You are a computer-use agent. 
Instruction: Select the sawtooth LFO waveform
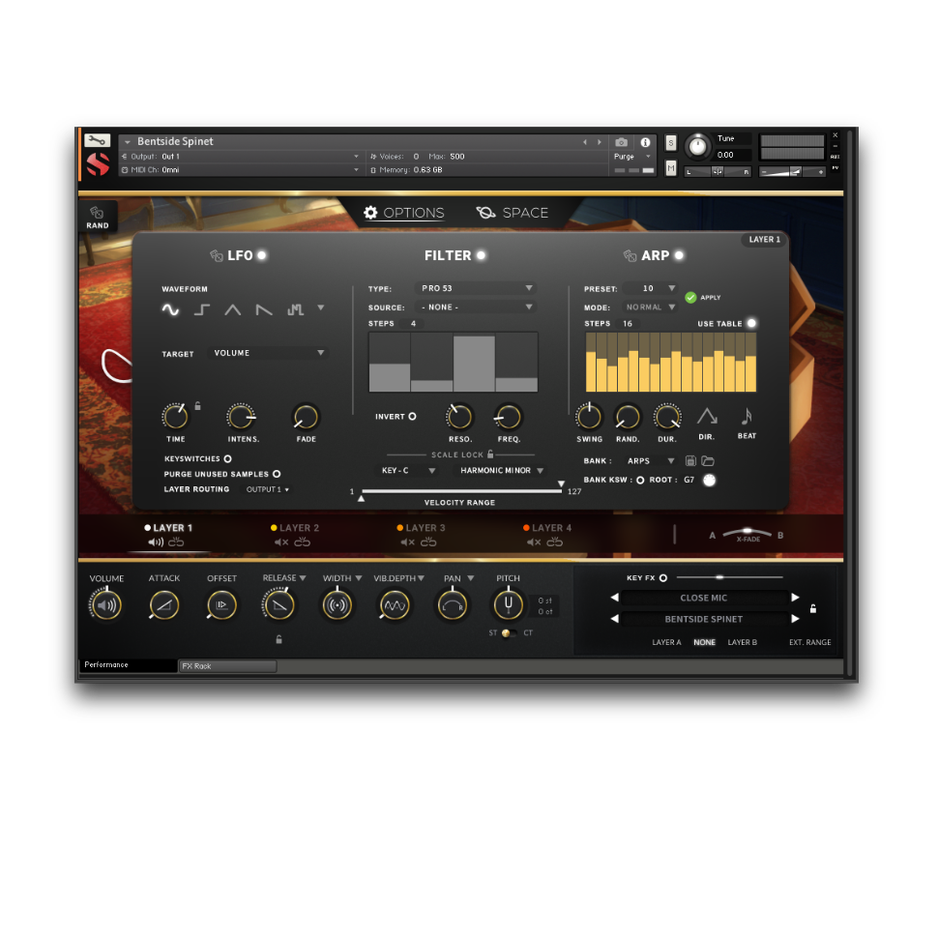pyautogui.click(x=263, y=309)
